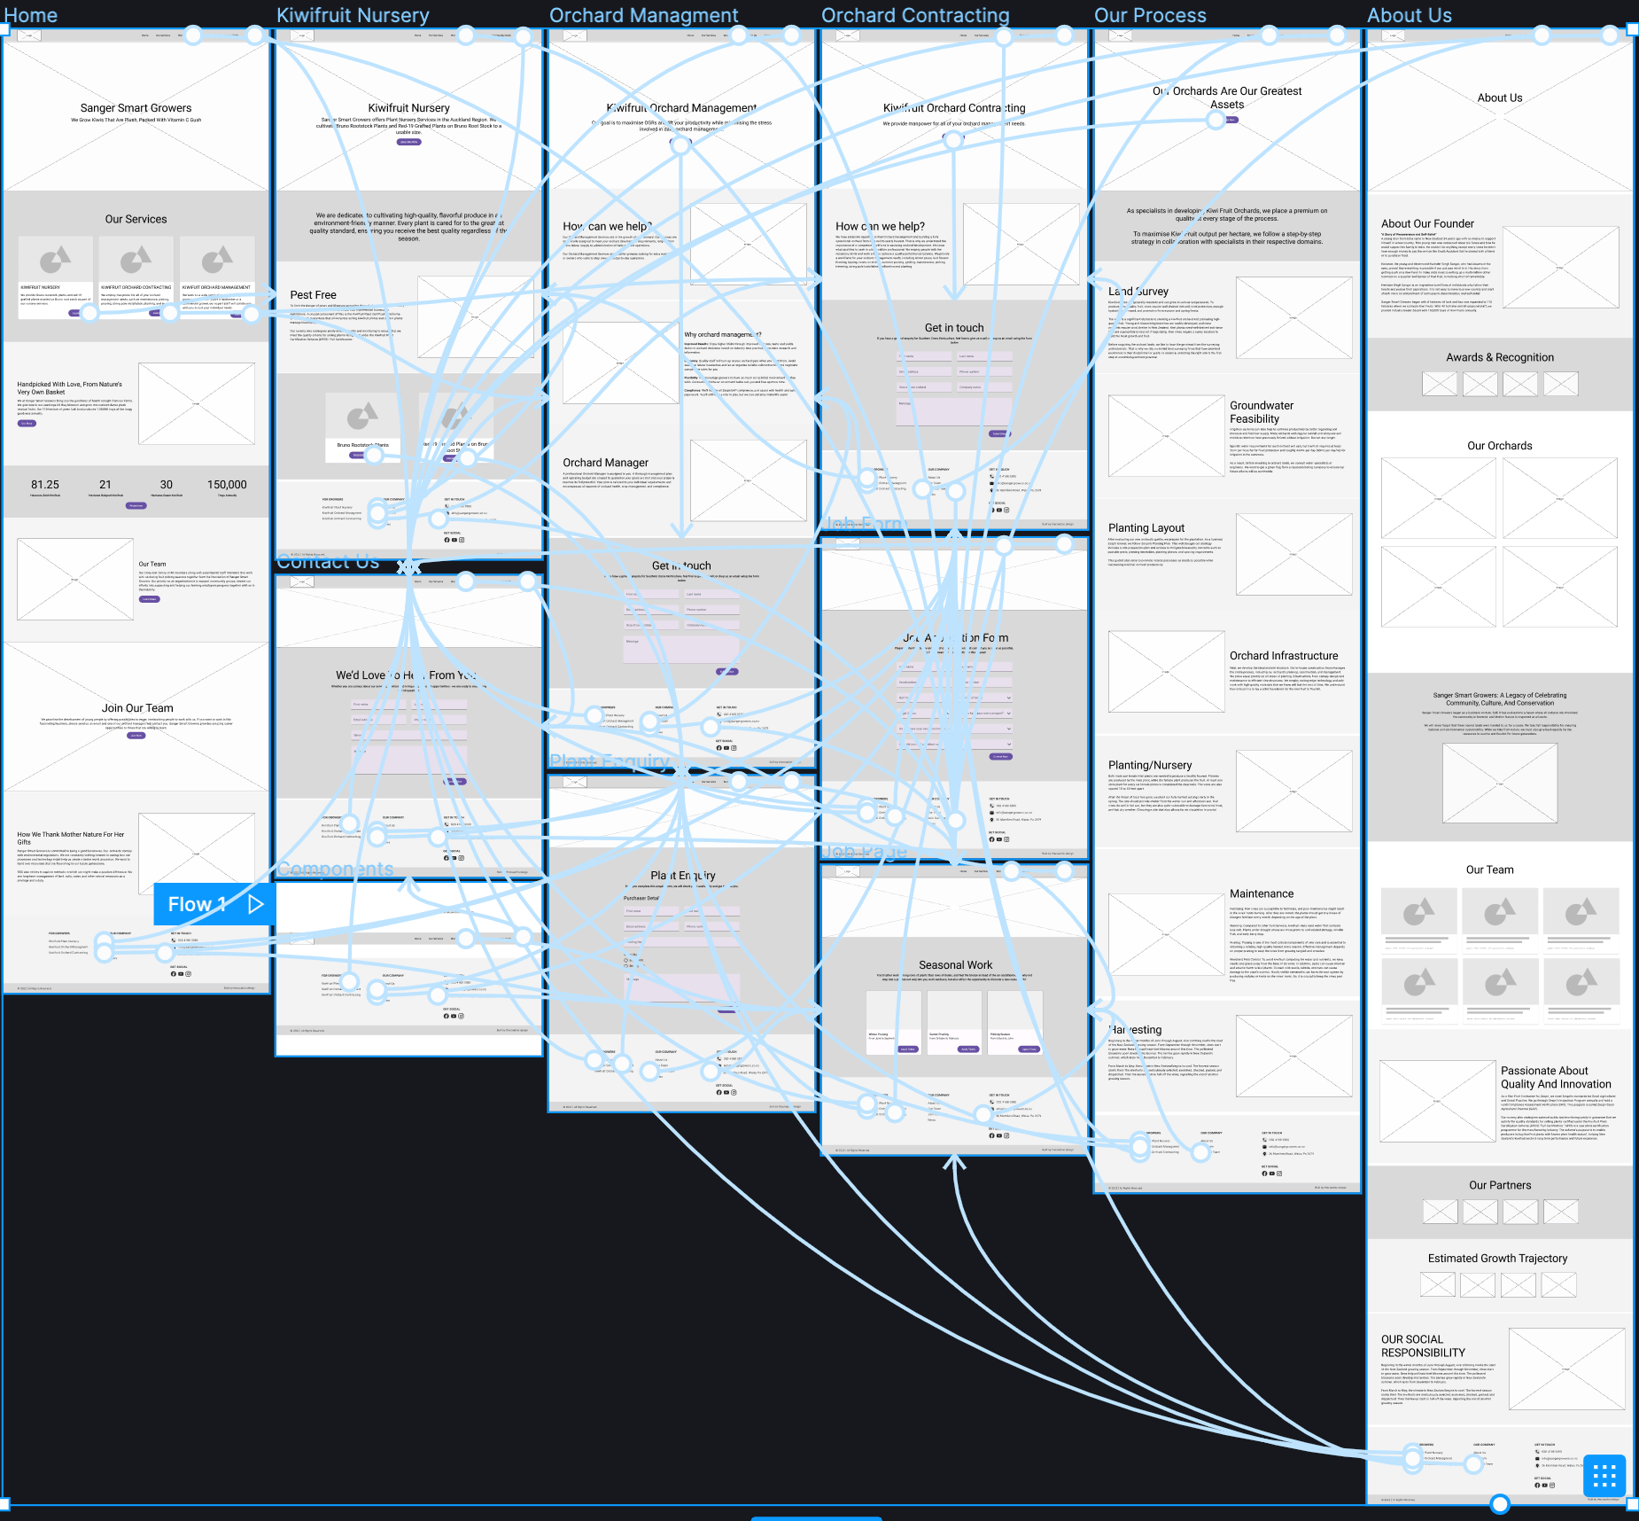This screenshot has width=1639, height=1521.
Task: Click the blue grid tidy-up icon
Action: tap(1604, 1476)
